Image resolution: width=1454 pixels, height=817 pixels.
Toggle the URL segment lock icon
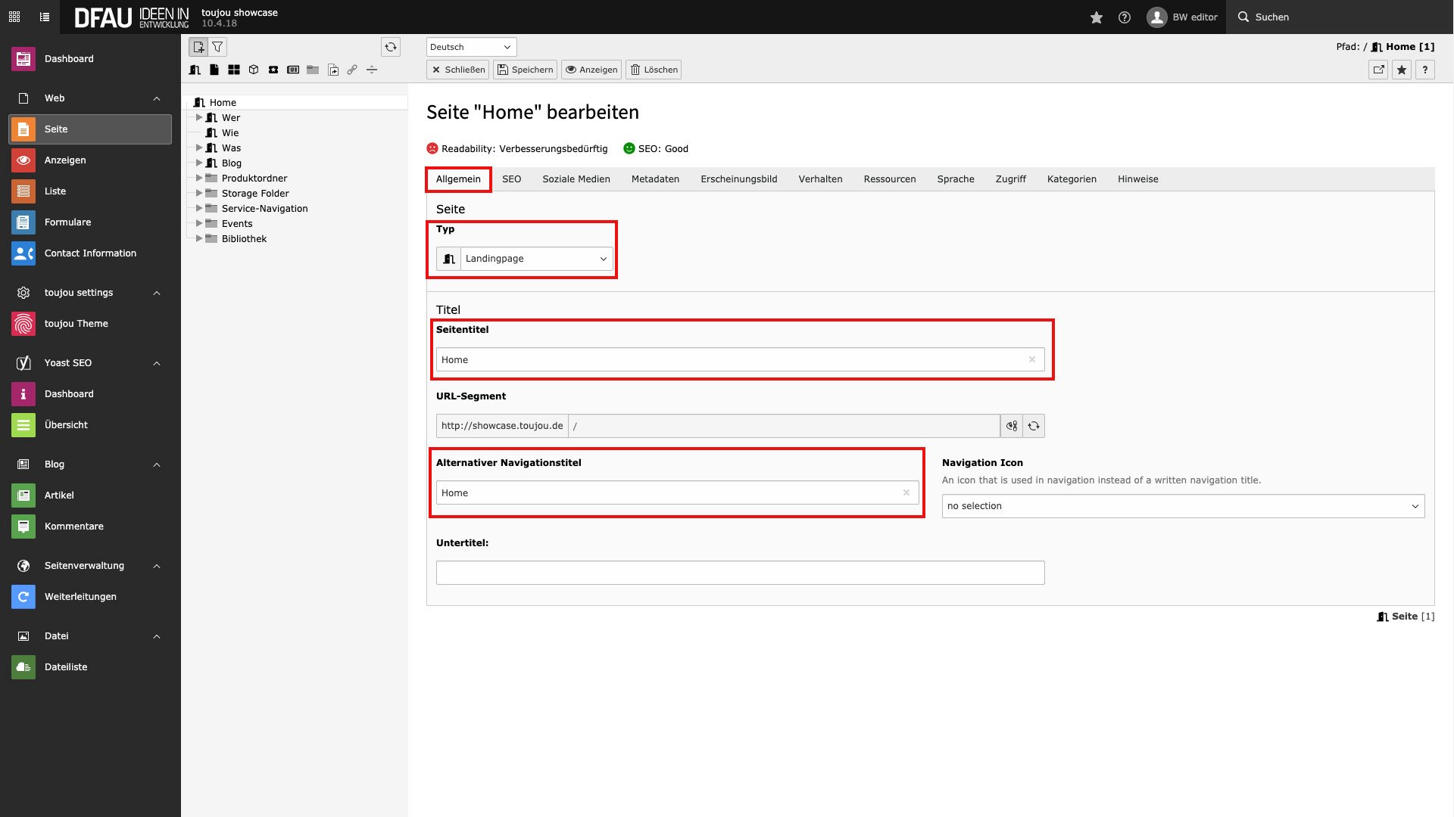pos(1012,426)
